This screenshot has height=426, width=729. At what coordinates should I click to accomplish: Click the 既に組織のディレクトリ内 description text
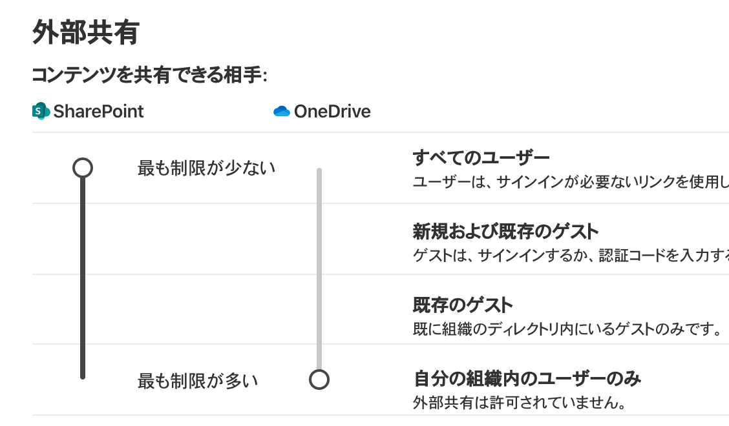pos(567,329)
